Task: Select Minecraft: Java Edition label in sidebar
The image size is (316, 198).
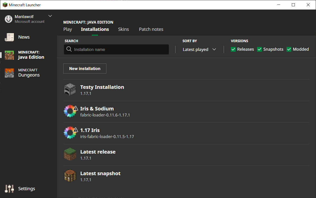Action: 31,55
